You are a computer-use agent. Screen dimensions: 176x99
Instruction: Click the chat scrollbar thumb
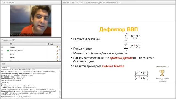(60, 92)
